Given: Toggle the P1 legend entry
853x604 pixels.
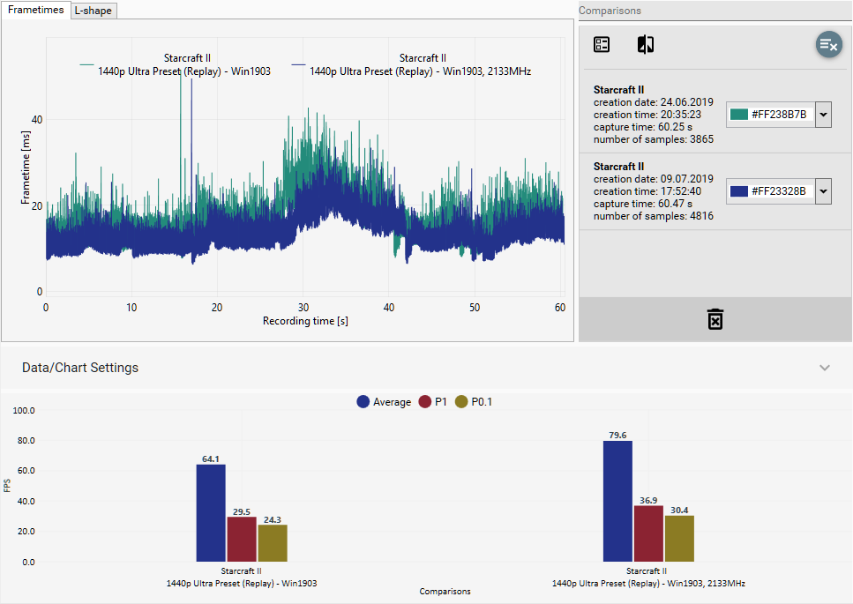Looking at the screenshot, I should [432, 402].
